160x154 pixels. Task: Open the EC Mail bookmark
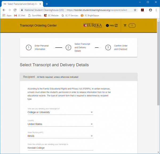point(19,15)
